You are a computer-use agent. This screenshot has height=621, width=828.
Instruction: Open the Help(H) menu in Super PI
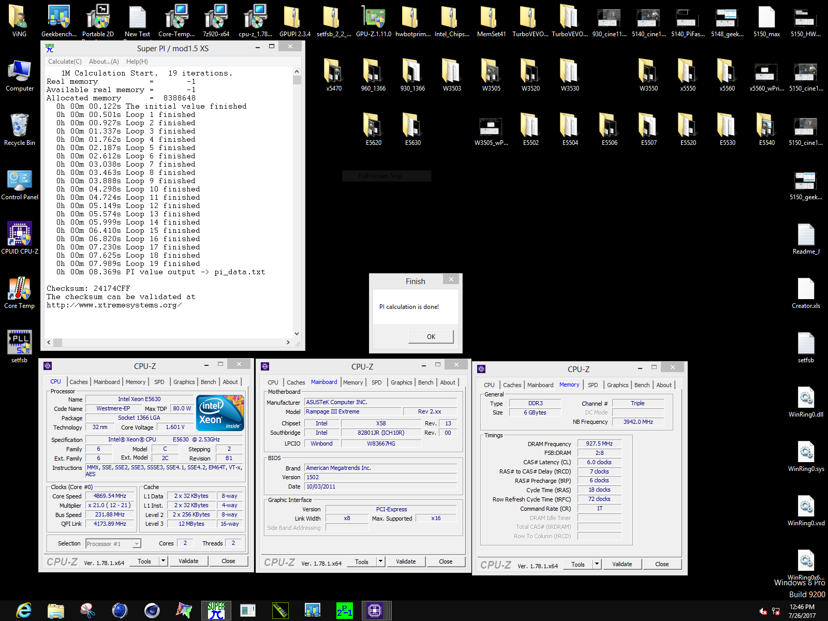pos(137,61)
